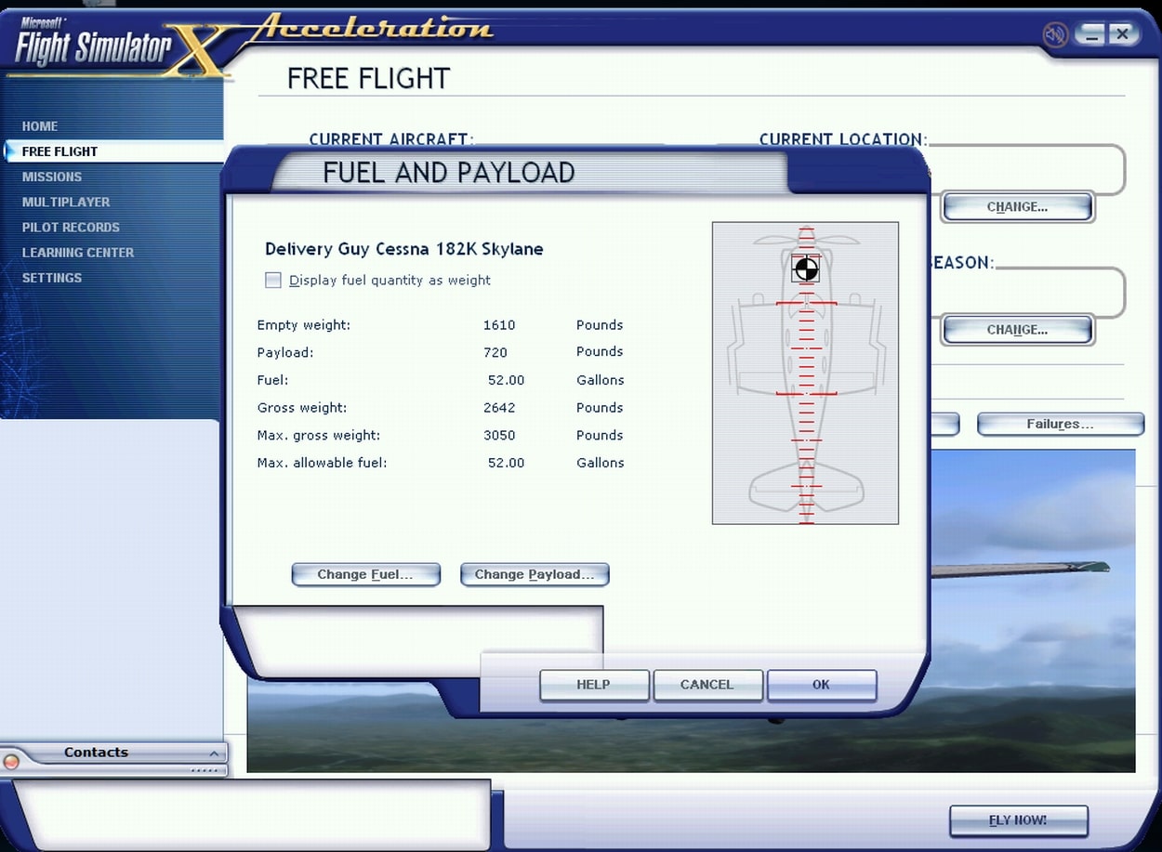Open Pilot Records
The height and width of the screenshot is (852, 1162).
[x=71, y=227]
